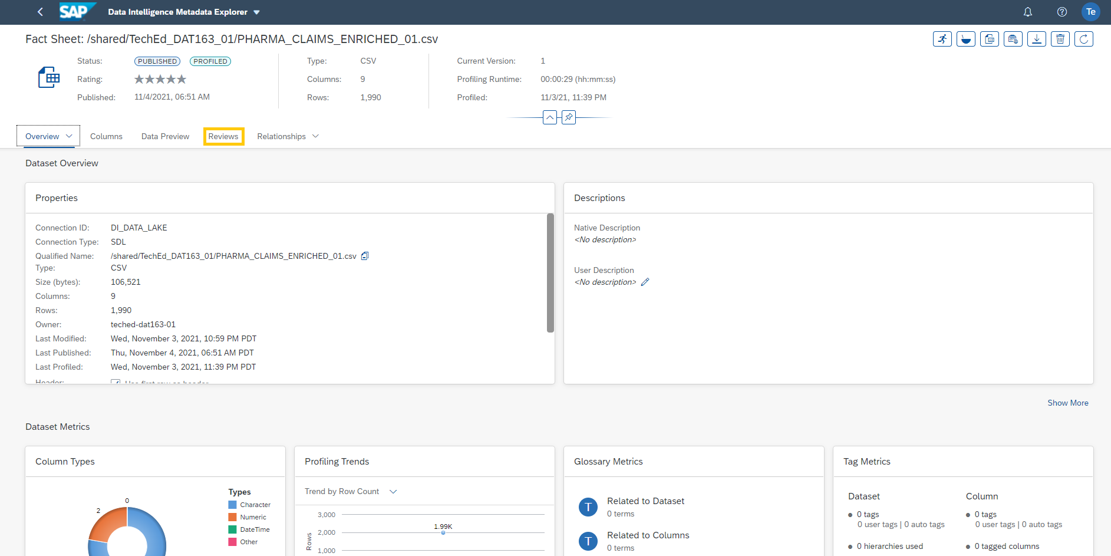1111x556 pixels.
Task: Click the Connection Type value SDL
Action: coord(118,242)
